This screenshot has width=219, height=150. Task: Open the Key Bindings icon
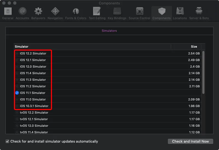117,11
